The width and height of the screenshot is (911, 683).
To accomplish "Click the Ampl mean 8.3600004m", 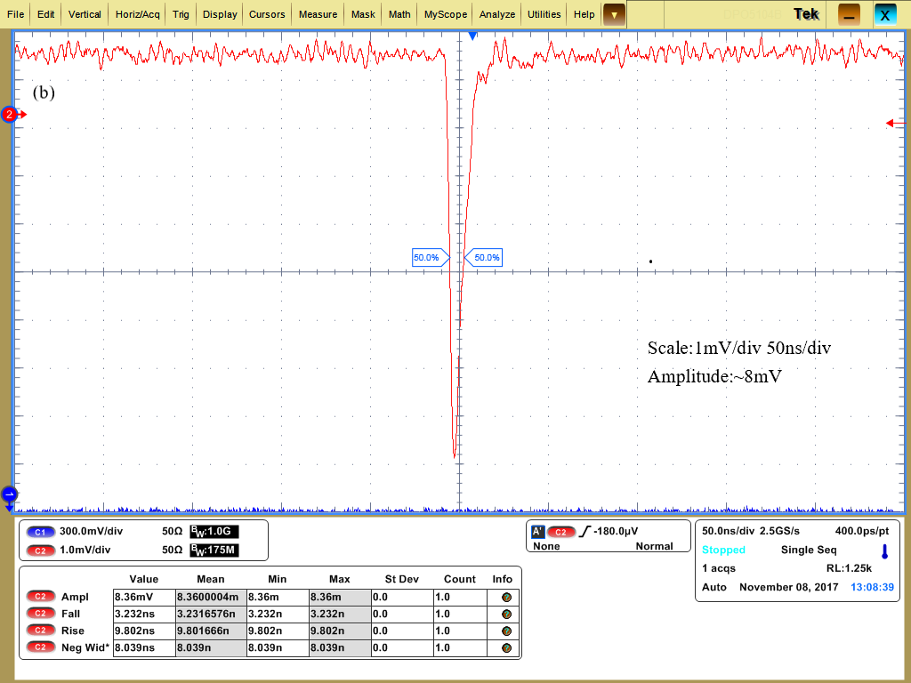I will click(211, 597).
